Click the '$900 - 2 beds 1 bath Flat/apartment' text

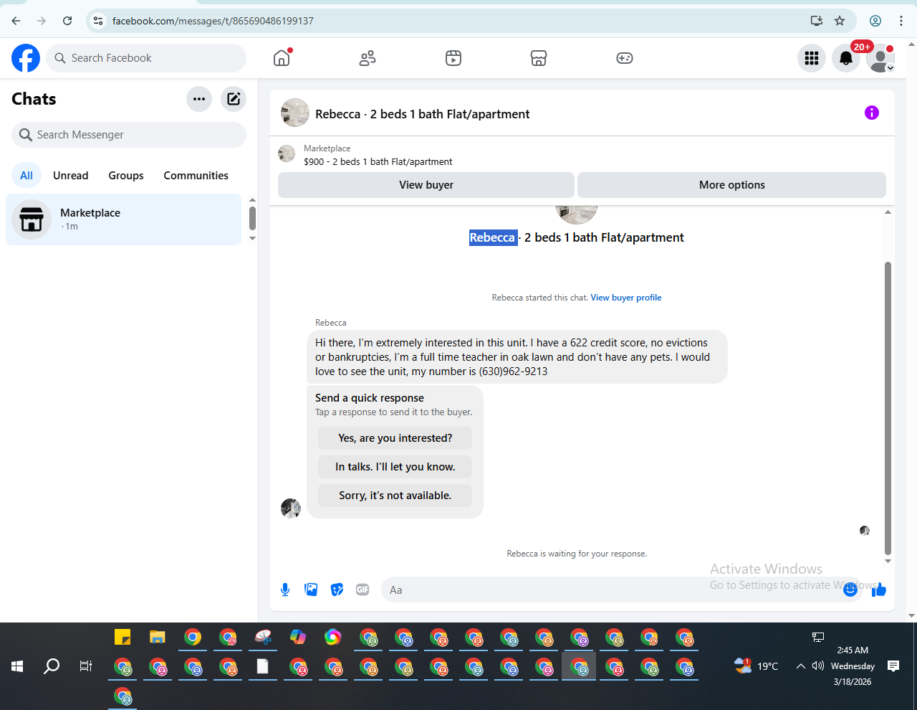378,162
